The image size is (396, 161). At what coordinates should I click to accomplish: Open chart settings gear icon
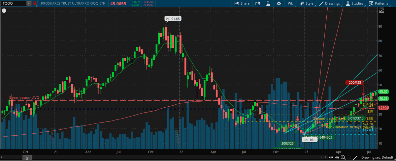[x=279, y=3]
